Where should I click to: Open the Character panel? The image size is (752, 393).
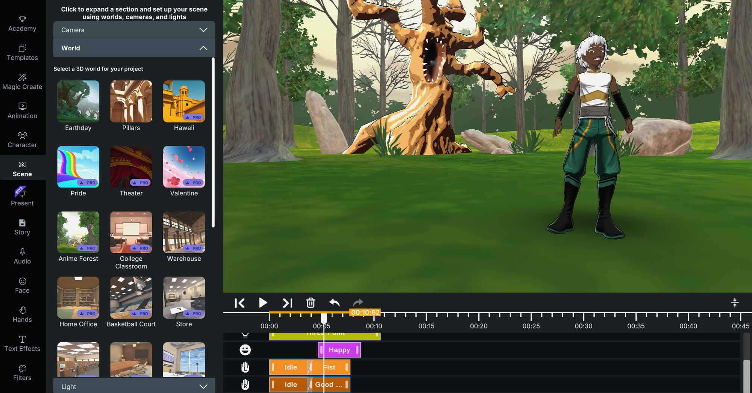click(22, 139)
